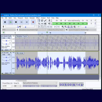Skip to end of project

tap(27, 22)
